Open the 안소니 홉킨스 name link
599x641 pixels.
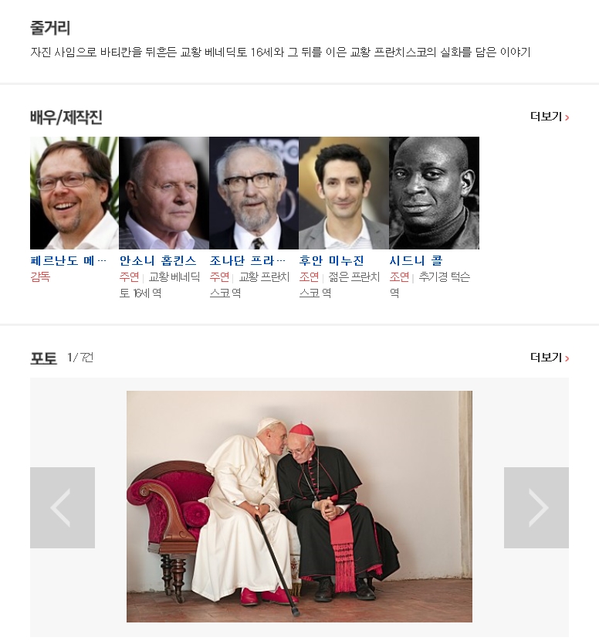click(157, 260)
